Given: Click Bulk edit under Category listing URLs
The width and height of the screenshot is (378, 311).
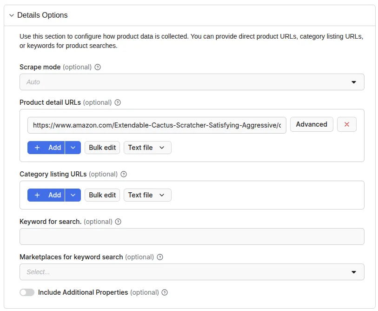Looking at the screenshot, I should [x=102, y=195].
